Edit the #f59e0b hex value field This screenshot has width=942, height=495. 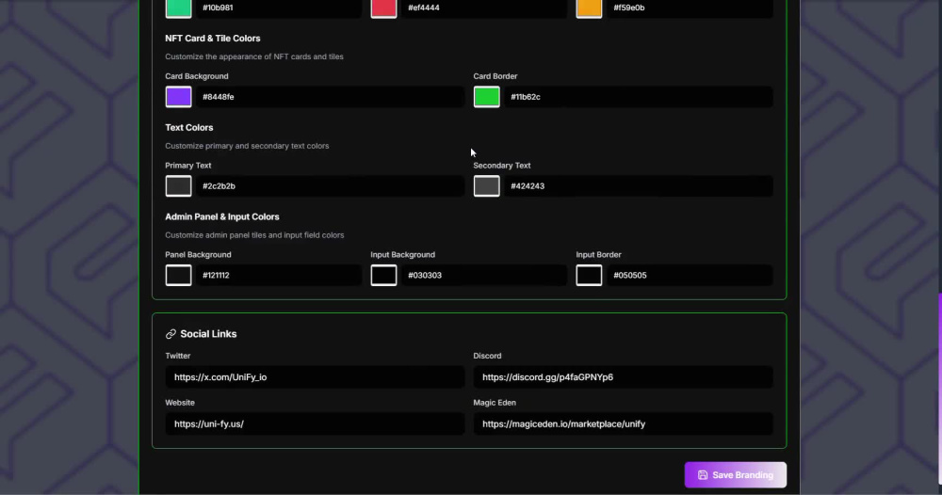(x=690, y=8)
